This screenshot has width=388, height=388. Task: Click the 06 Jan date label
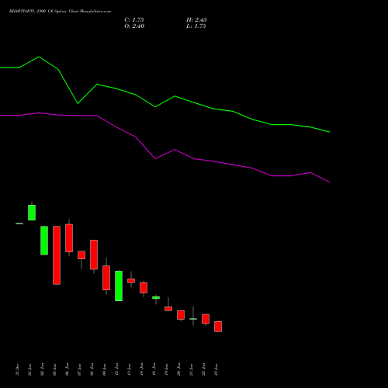pyautogui.click(x=67, y=369)
